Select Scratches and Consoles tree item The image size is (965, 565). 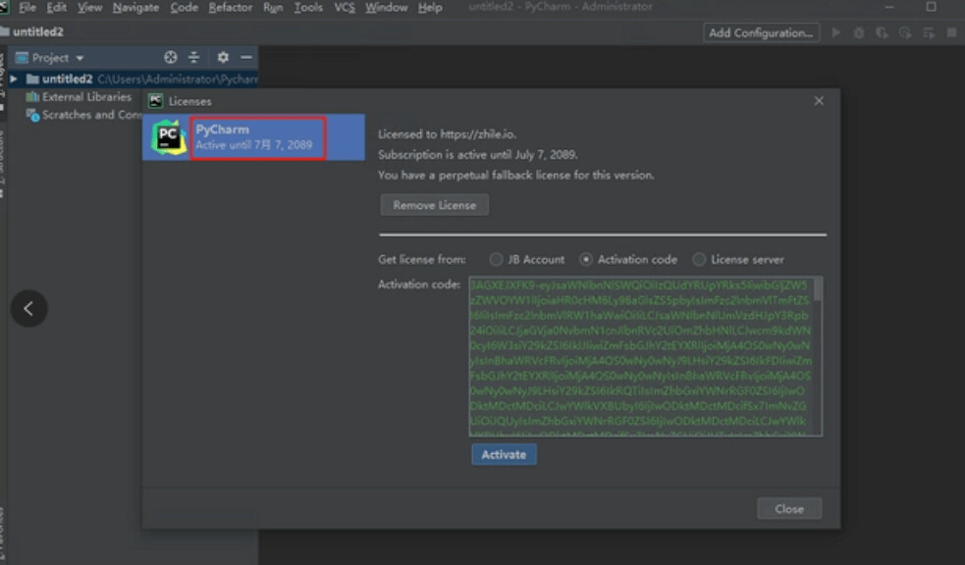pos(85,115)
